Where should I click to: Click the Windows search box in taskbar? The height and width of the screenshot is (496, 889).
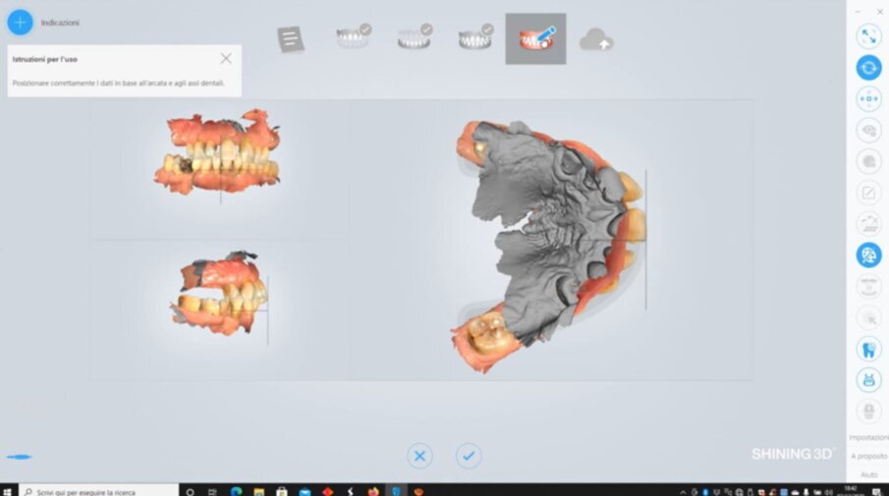(98, 490)
